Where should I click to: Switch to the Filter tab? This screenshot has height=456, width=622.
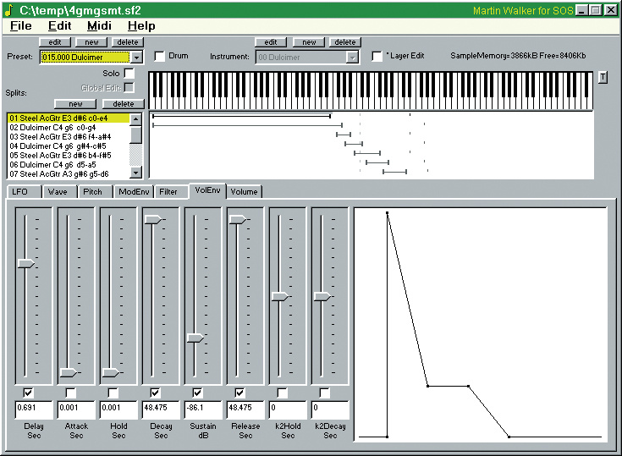168,192
